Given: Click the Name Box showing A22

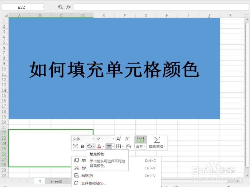Looking at the screenshot, I should pos(21,7).
